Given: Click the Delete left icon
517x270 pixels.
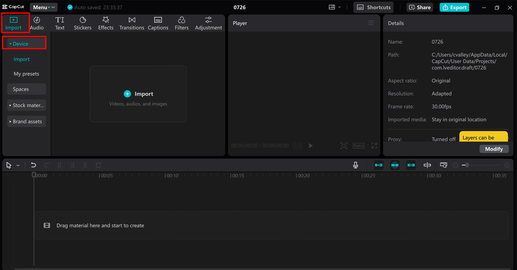Looking at the screenshot, I should point(72,165).
